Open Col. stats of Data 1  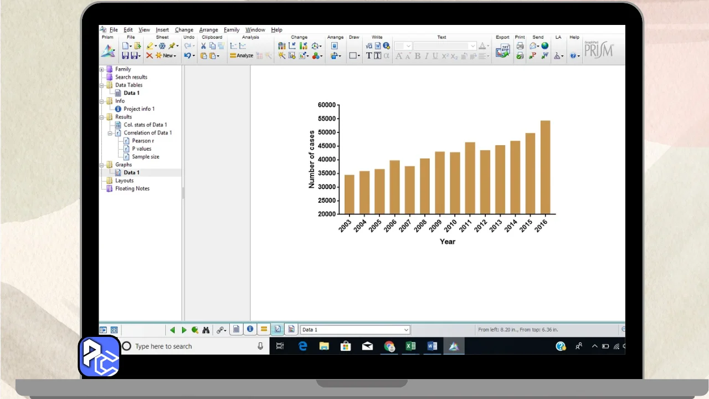[x=145, y=125]
